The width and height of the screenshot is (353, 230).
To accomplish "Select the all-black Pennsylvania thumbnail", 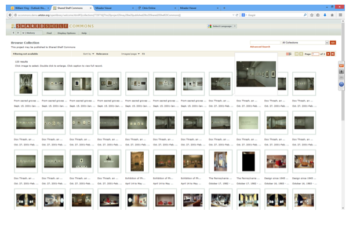I will pos(248,162).
